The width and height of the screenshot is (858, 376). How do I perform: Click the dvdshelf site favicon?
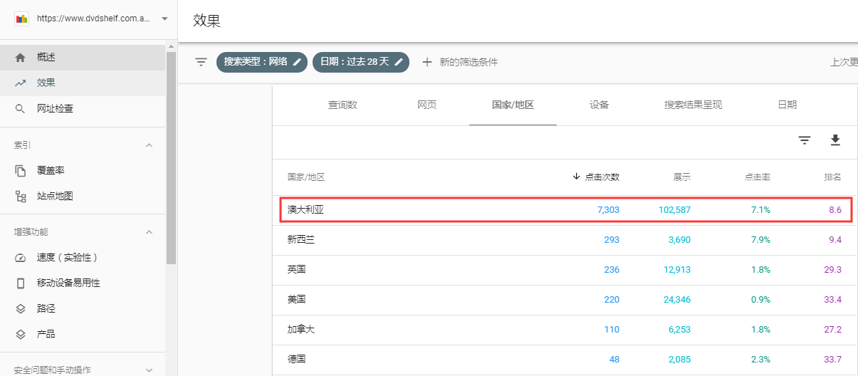[x=22, y=19]
